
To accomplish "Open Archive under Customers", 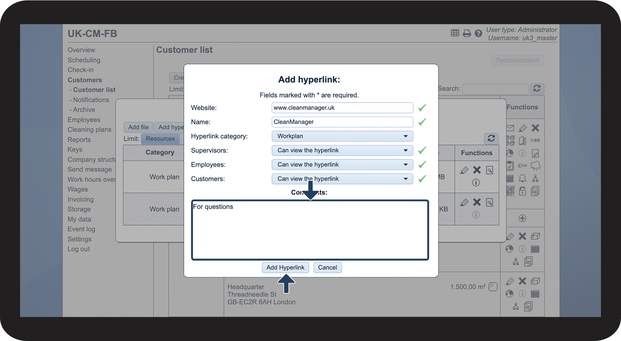I will pyautogui.click(x=84, y=110).
